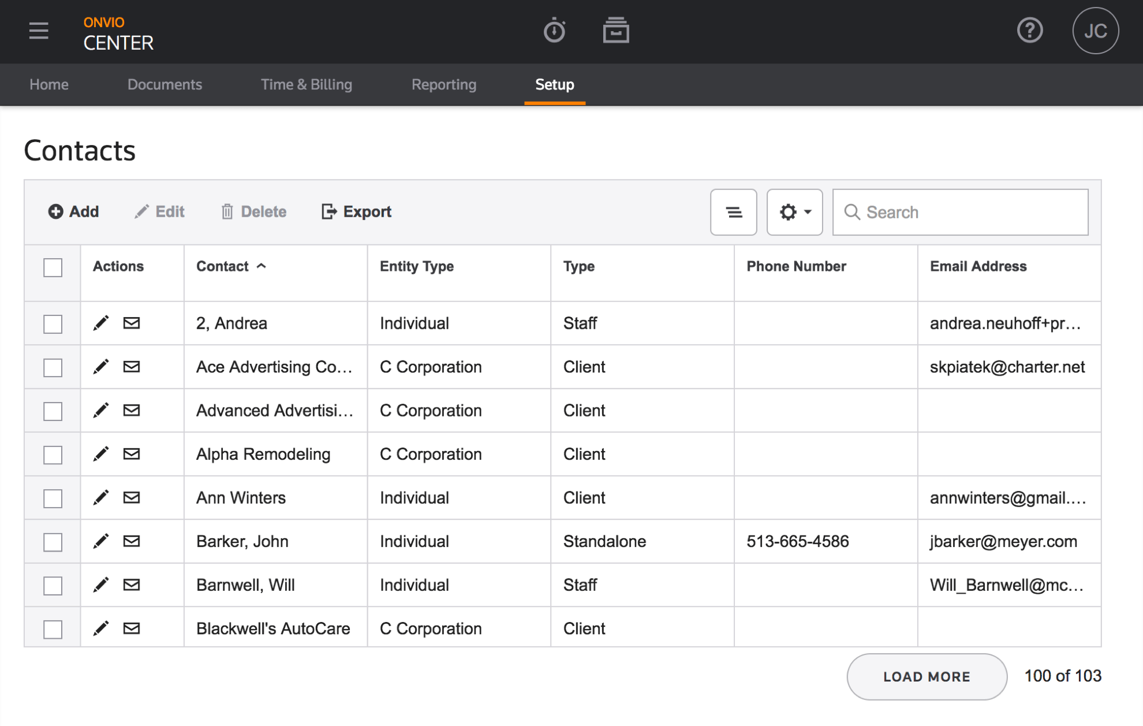This screenshot has height=726, width=1143.
Task: Click email jbarker@meyer.com
Action: 1003,541
